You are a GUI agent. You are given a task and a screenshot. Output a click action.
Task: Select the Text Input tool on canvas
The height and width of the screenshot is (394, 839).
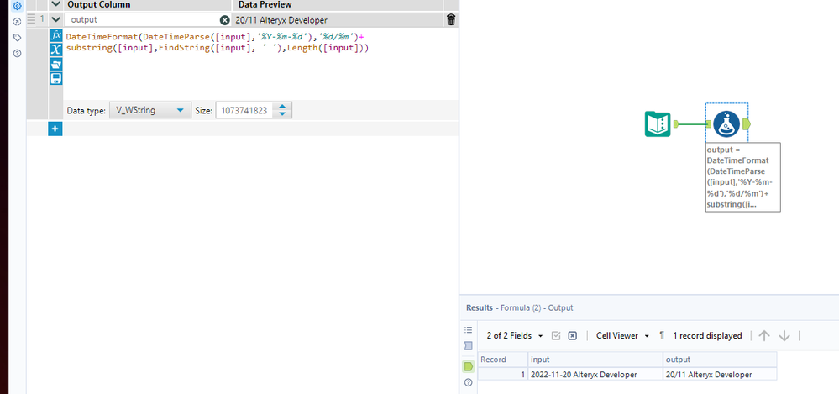pyautogui.click(x=658, y=123)
